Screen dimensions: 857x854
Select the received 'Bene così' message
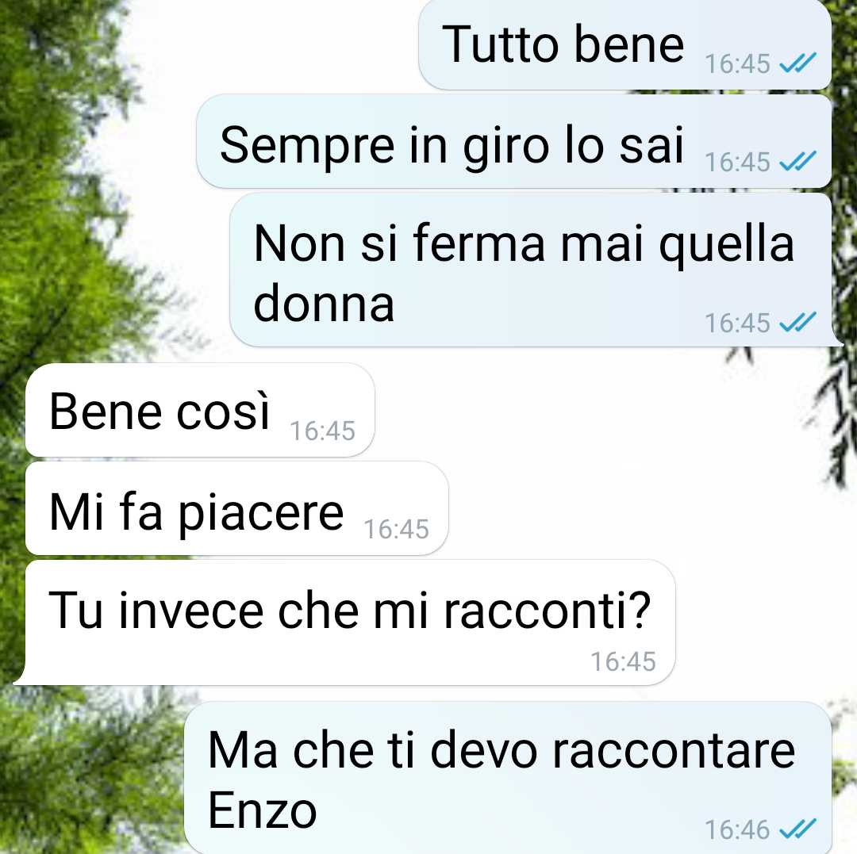(200, 410)
